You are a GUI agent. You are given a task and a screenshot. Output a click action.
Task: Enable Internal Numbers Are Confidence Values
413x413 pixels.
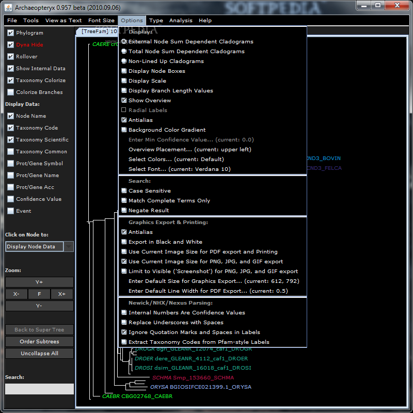click(213, 312)
